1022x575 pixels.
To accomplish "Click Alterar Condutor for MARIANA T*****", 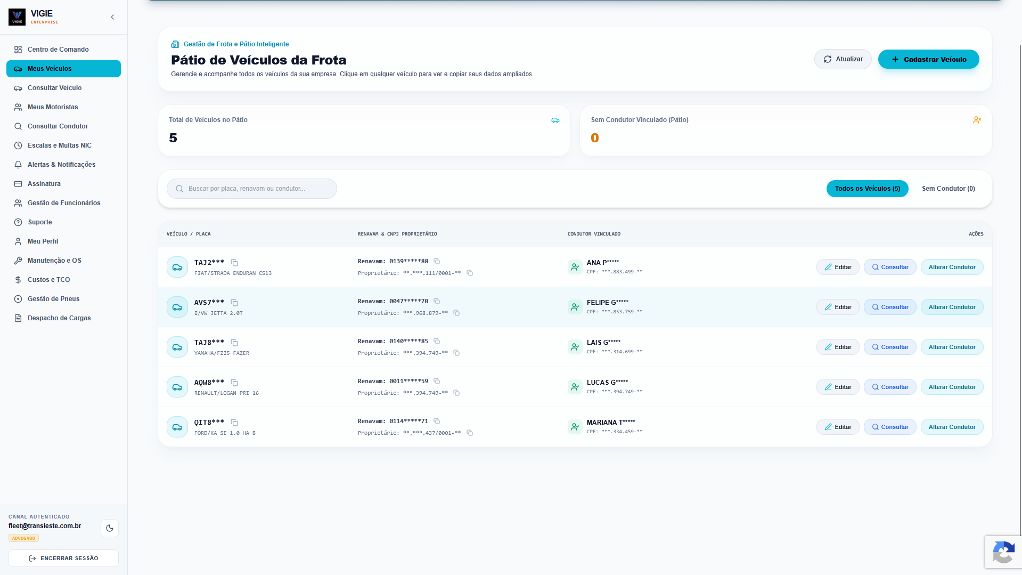I will (952, 427).
